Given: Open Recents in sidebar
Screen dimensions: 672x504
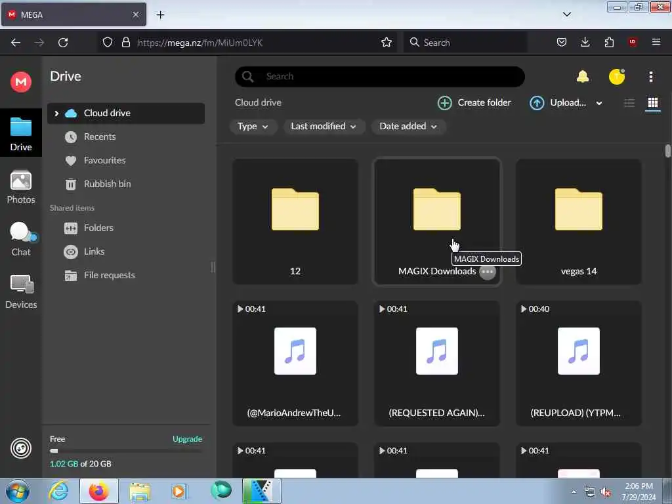Looking at the screenshot, I should tap(100, 136).
